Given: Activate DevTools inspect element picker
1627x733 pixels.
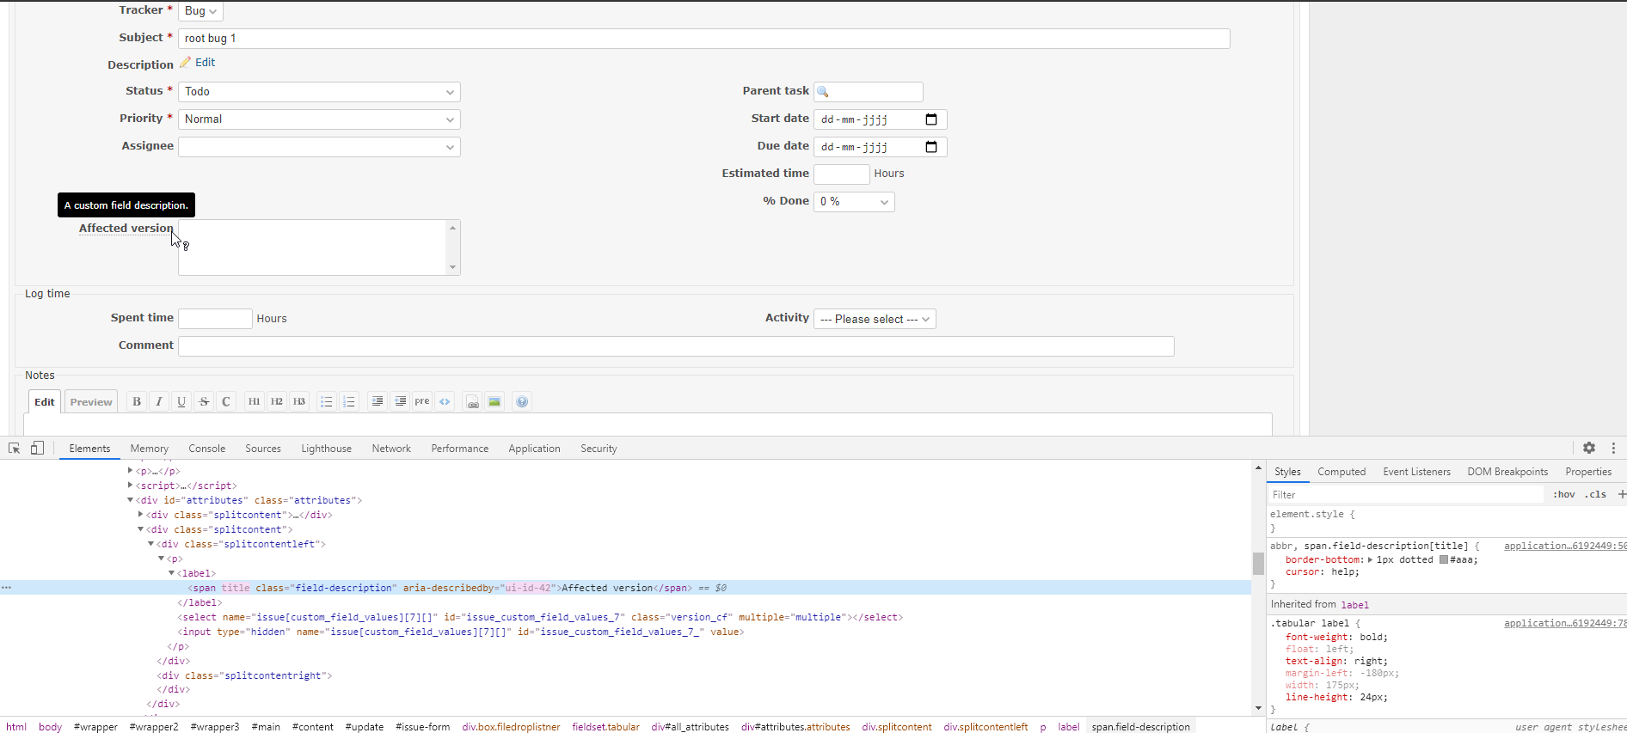Looking at the screenshot, I should coord(14,448).
